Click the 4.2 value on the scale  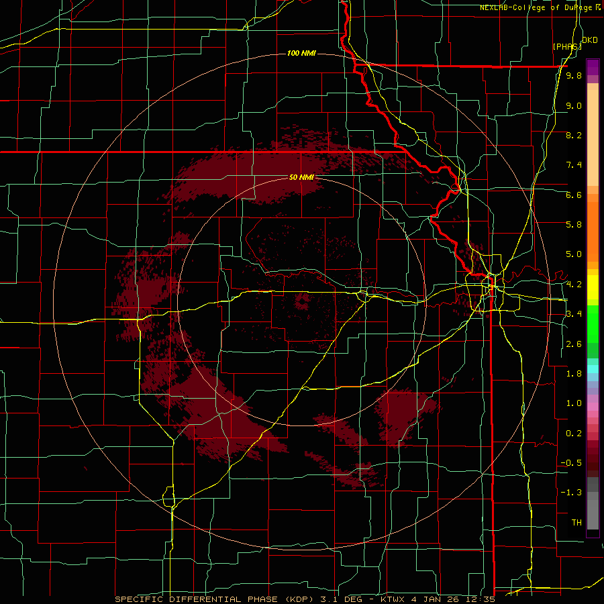574,285
